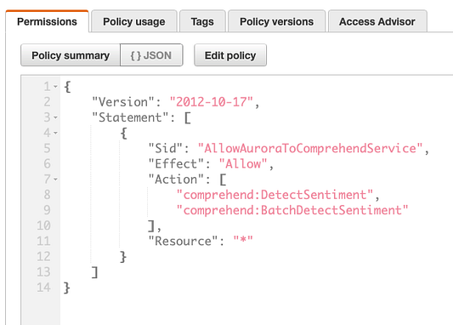Collapse the fold arrow on line 1

click(x=55, y=87)
